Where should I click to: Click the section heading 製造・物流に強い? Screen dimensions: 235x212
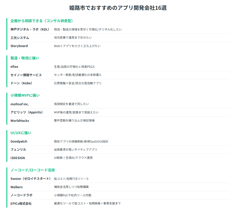click(25, 58)
